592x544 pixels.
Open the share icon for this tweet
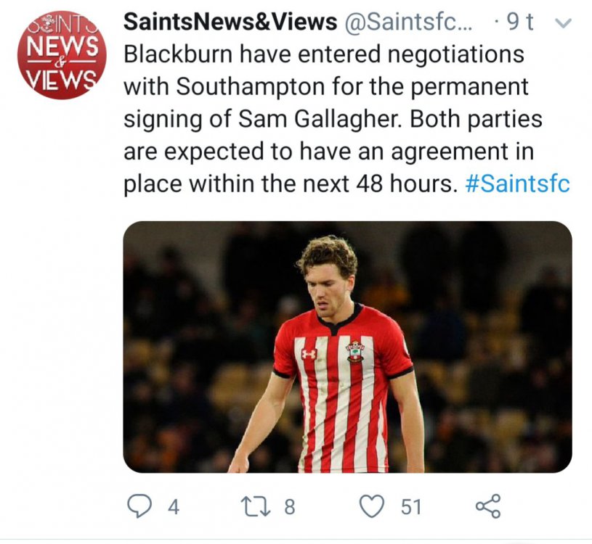click(488, 506)
